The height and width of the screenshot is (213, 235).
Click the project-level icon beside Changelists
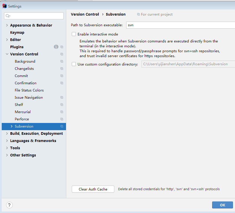tap(62, 68)
